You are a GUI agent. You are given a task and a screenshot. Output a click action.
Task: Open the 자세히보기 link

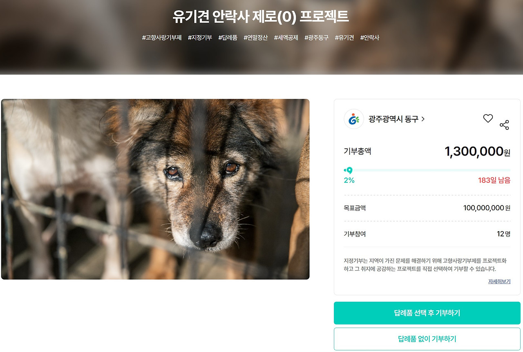coord(499,282)
